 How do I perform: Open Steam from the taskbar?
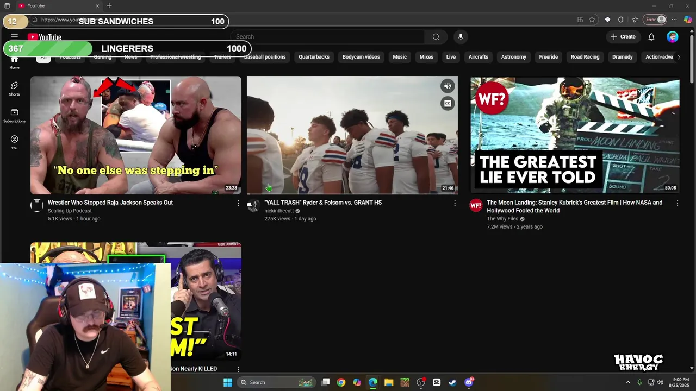pos(452,382)
